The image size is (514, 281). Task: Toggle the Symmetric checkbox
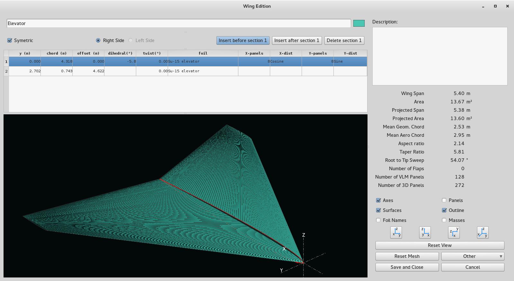(x=10, y=40)
